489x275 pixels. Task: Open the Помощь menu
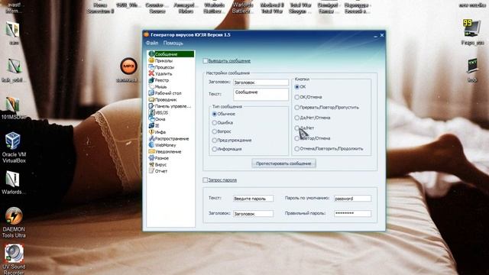pos(173,43)
